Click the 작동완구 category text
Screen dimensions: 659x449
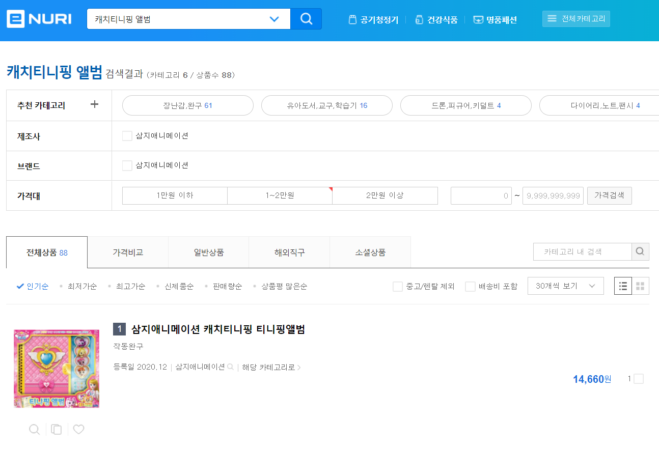[128, 347]
